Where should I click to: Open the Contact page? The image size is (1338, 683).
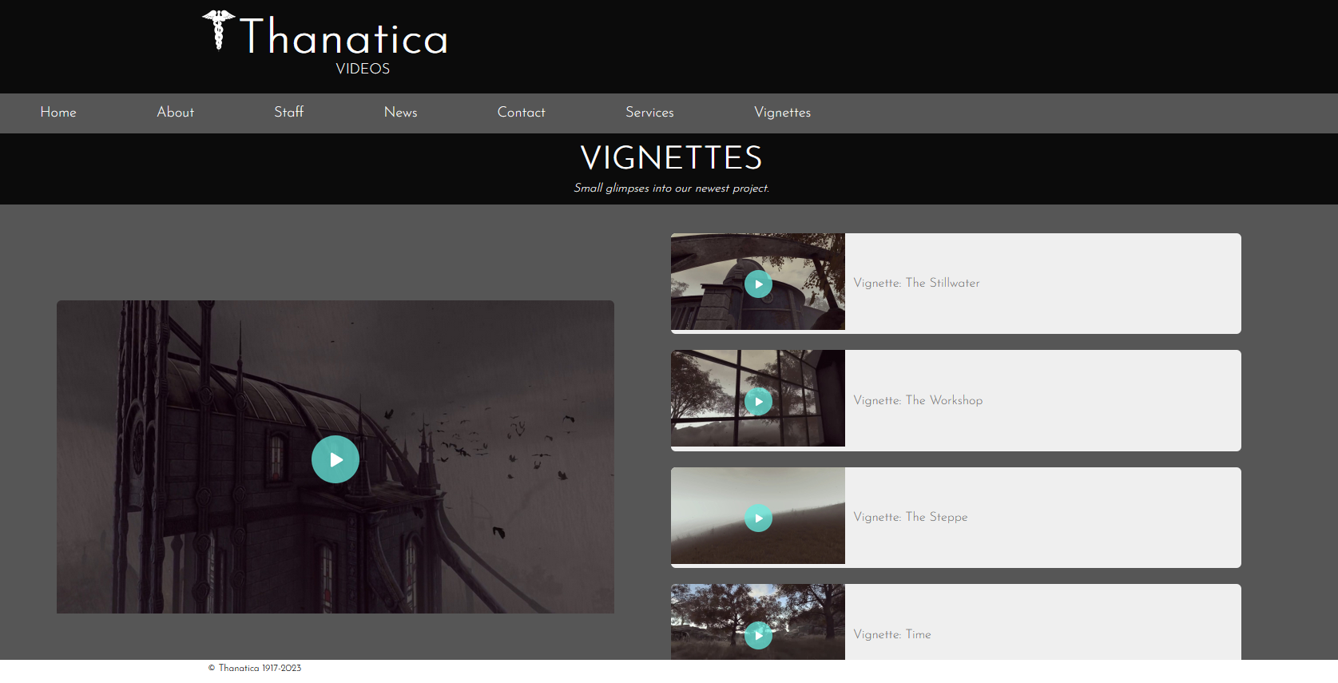pyautogui.click(x=522, y=113)
